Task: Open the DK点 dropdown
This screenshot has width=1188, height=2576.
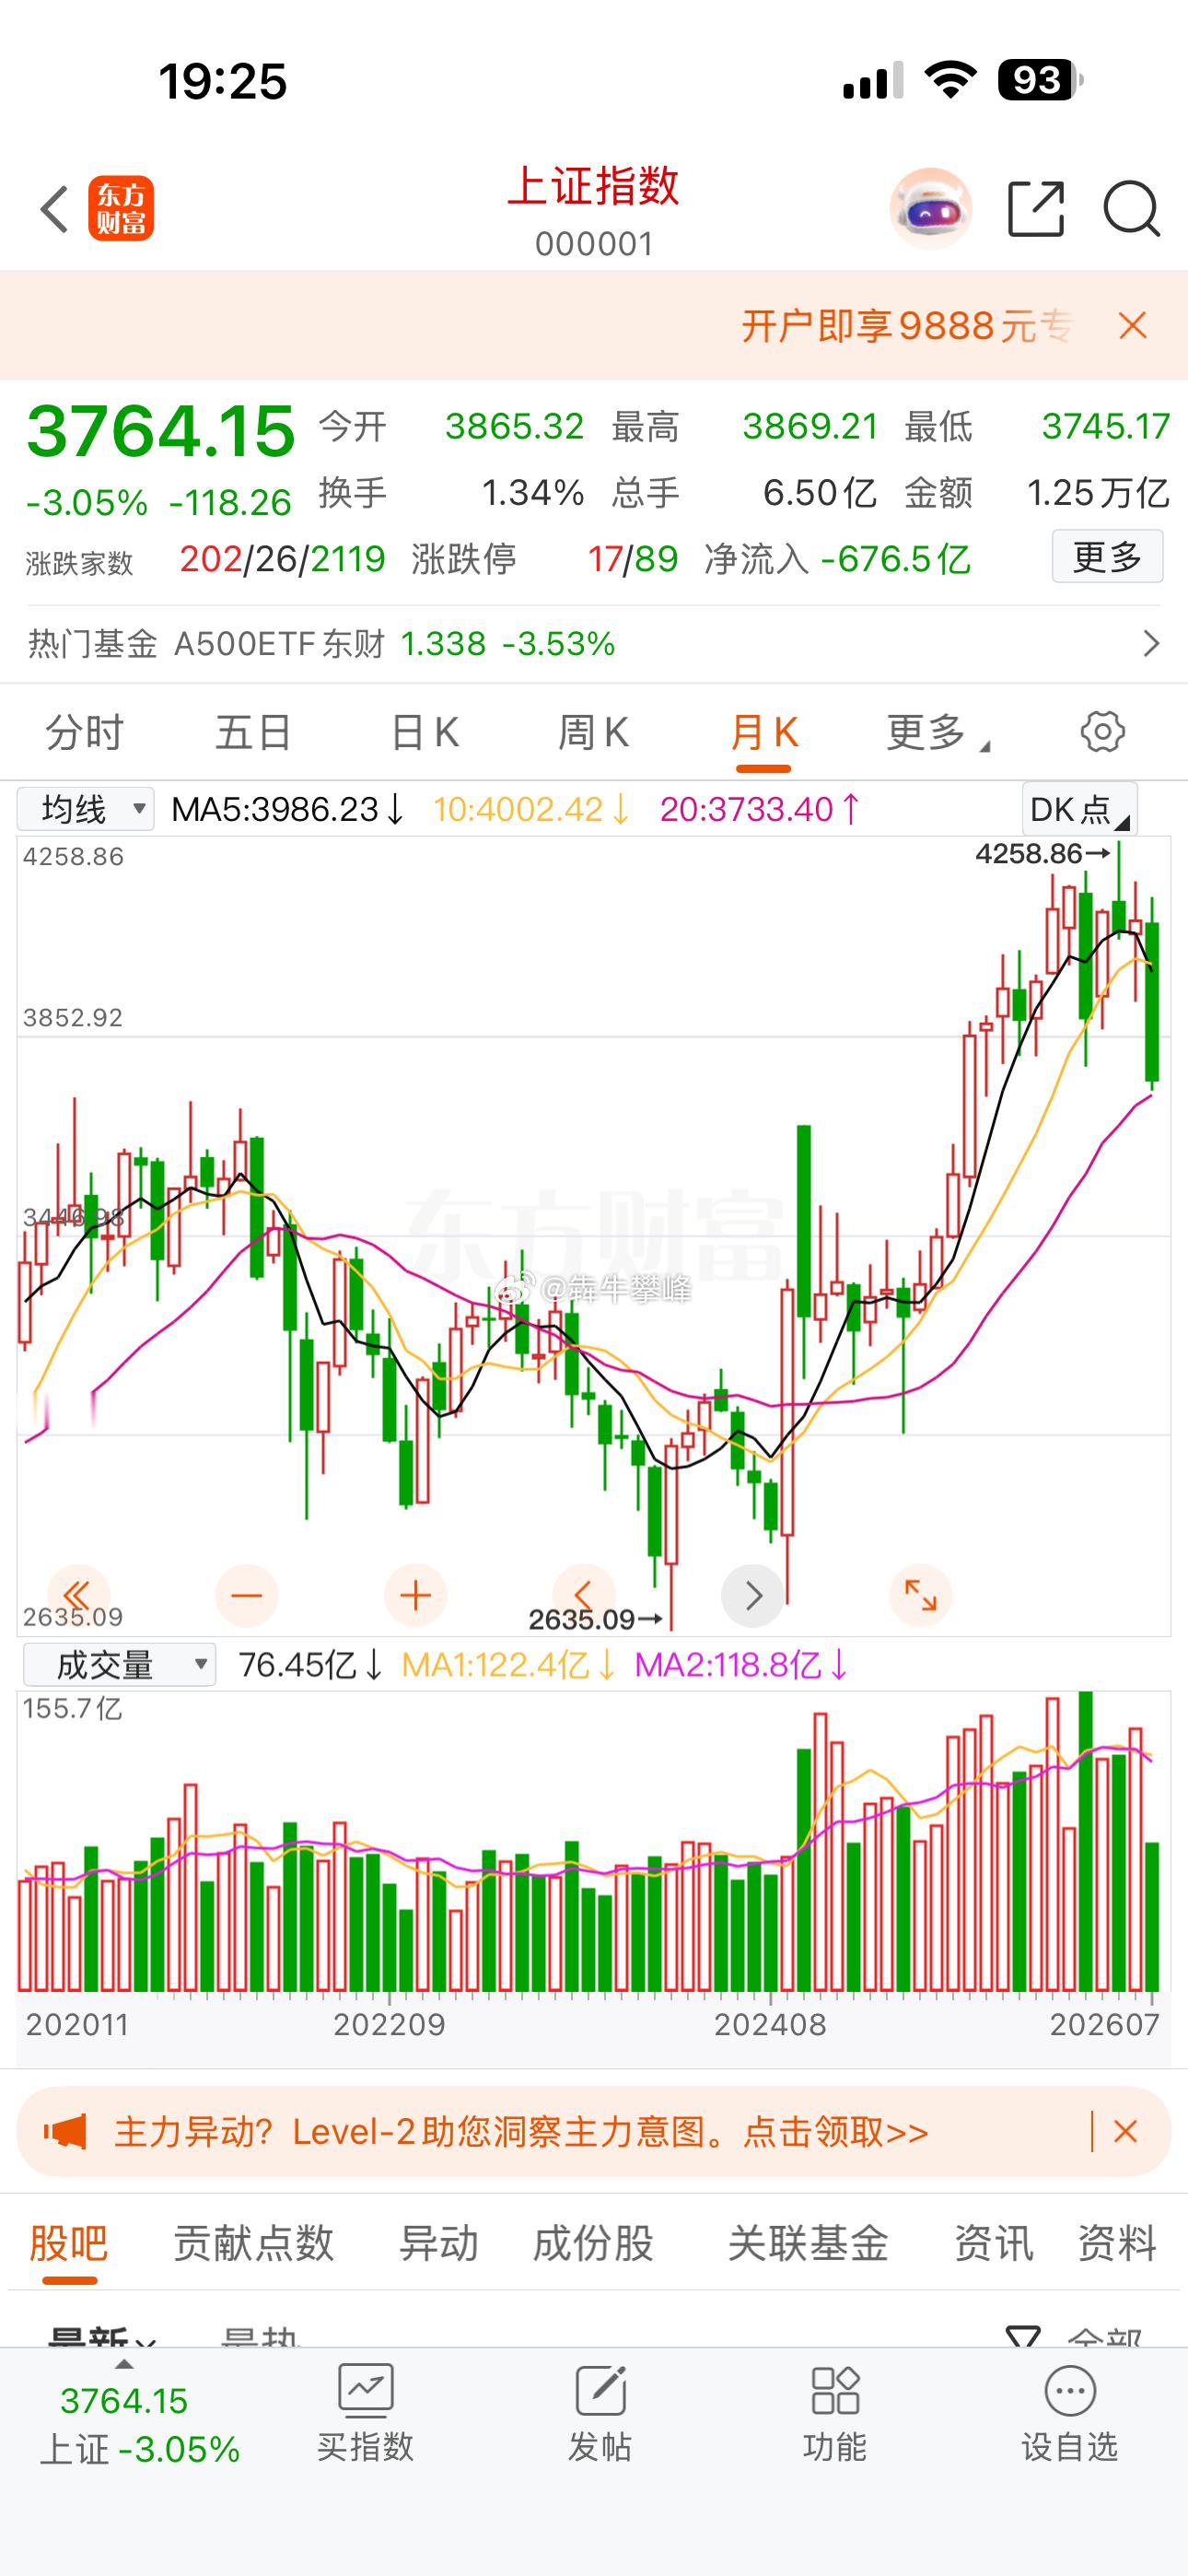Action: pyautogui.click(x=1079, y=808)
